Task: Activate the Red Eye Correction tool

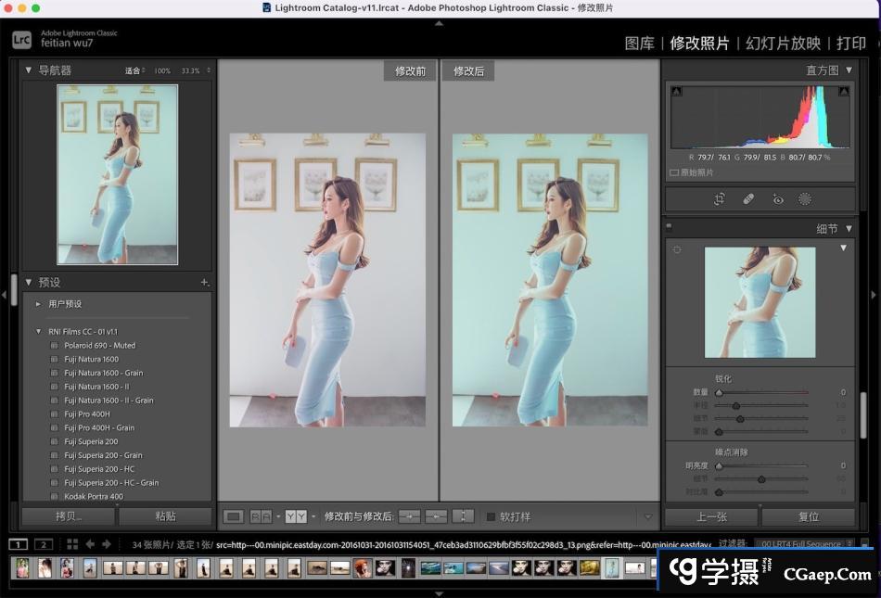Action: tap(777, 198)
